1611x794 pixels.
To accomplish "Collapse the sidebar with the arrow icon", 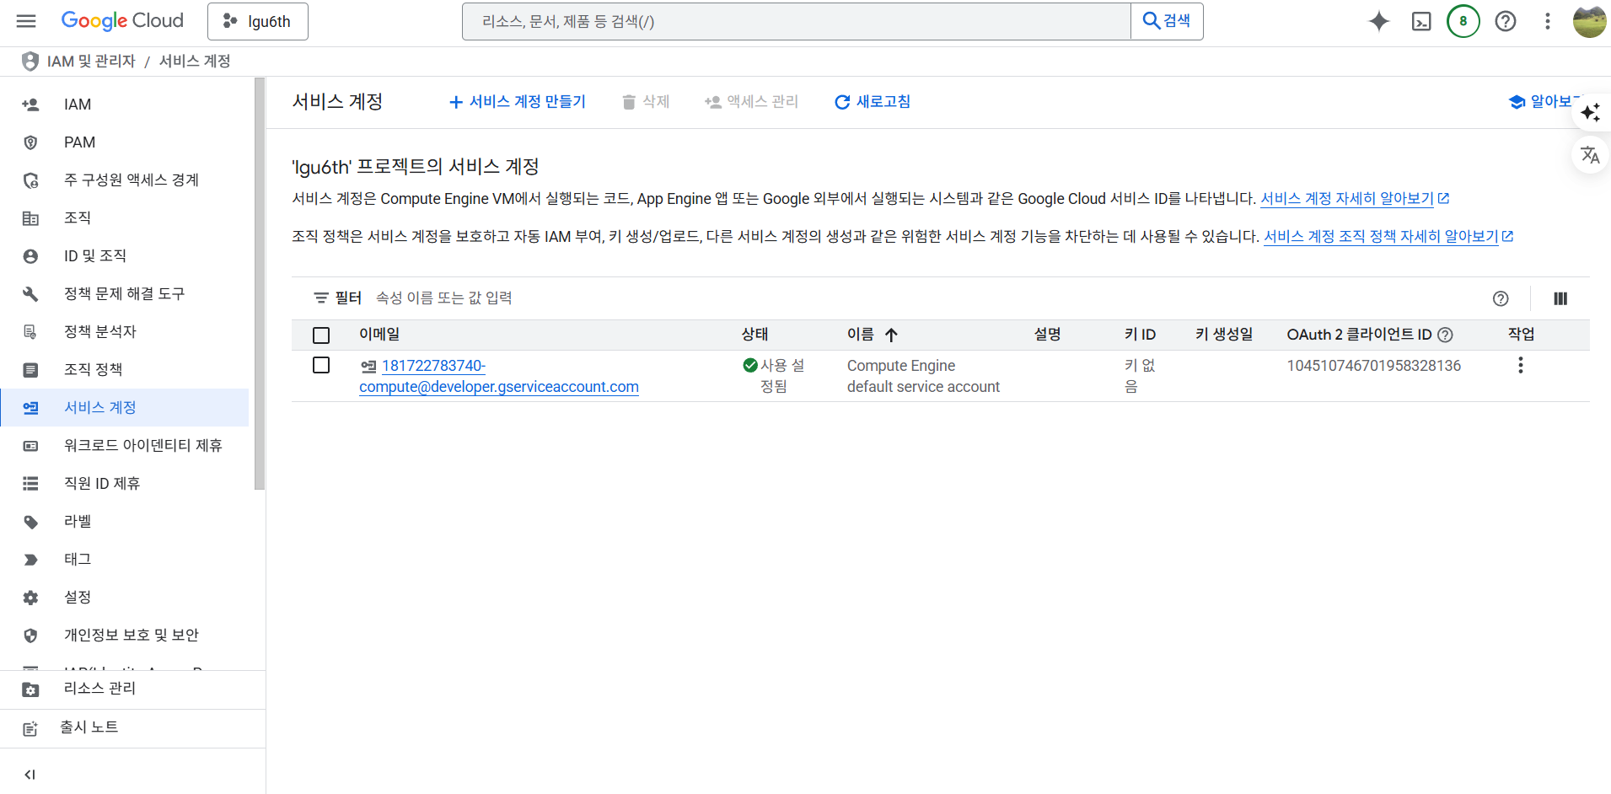I will pos(30,775).
